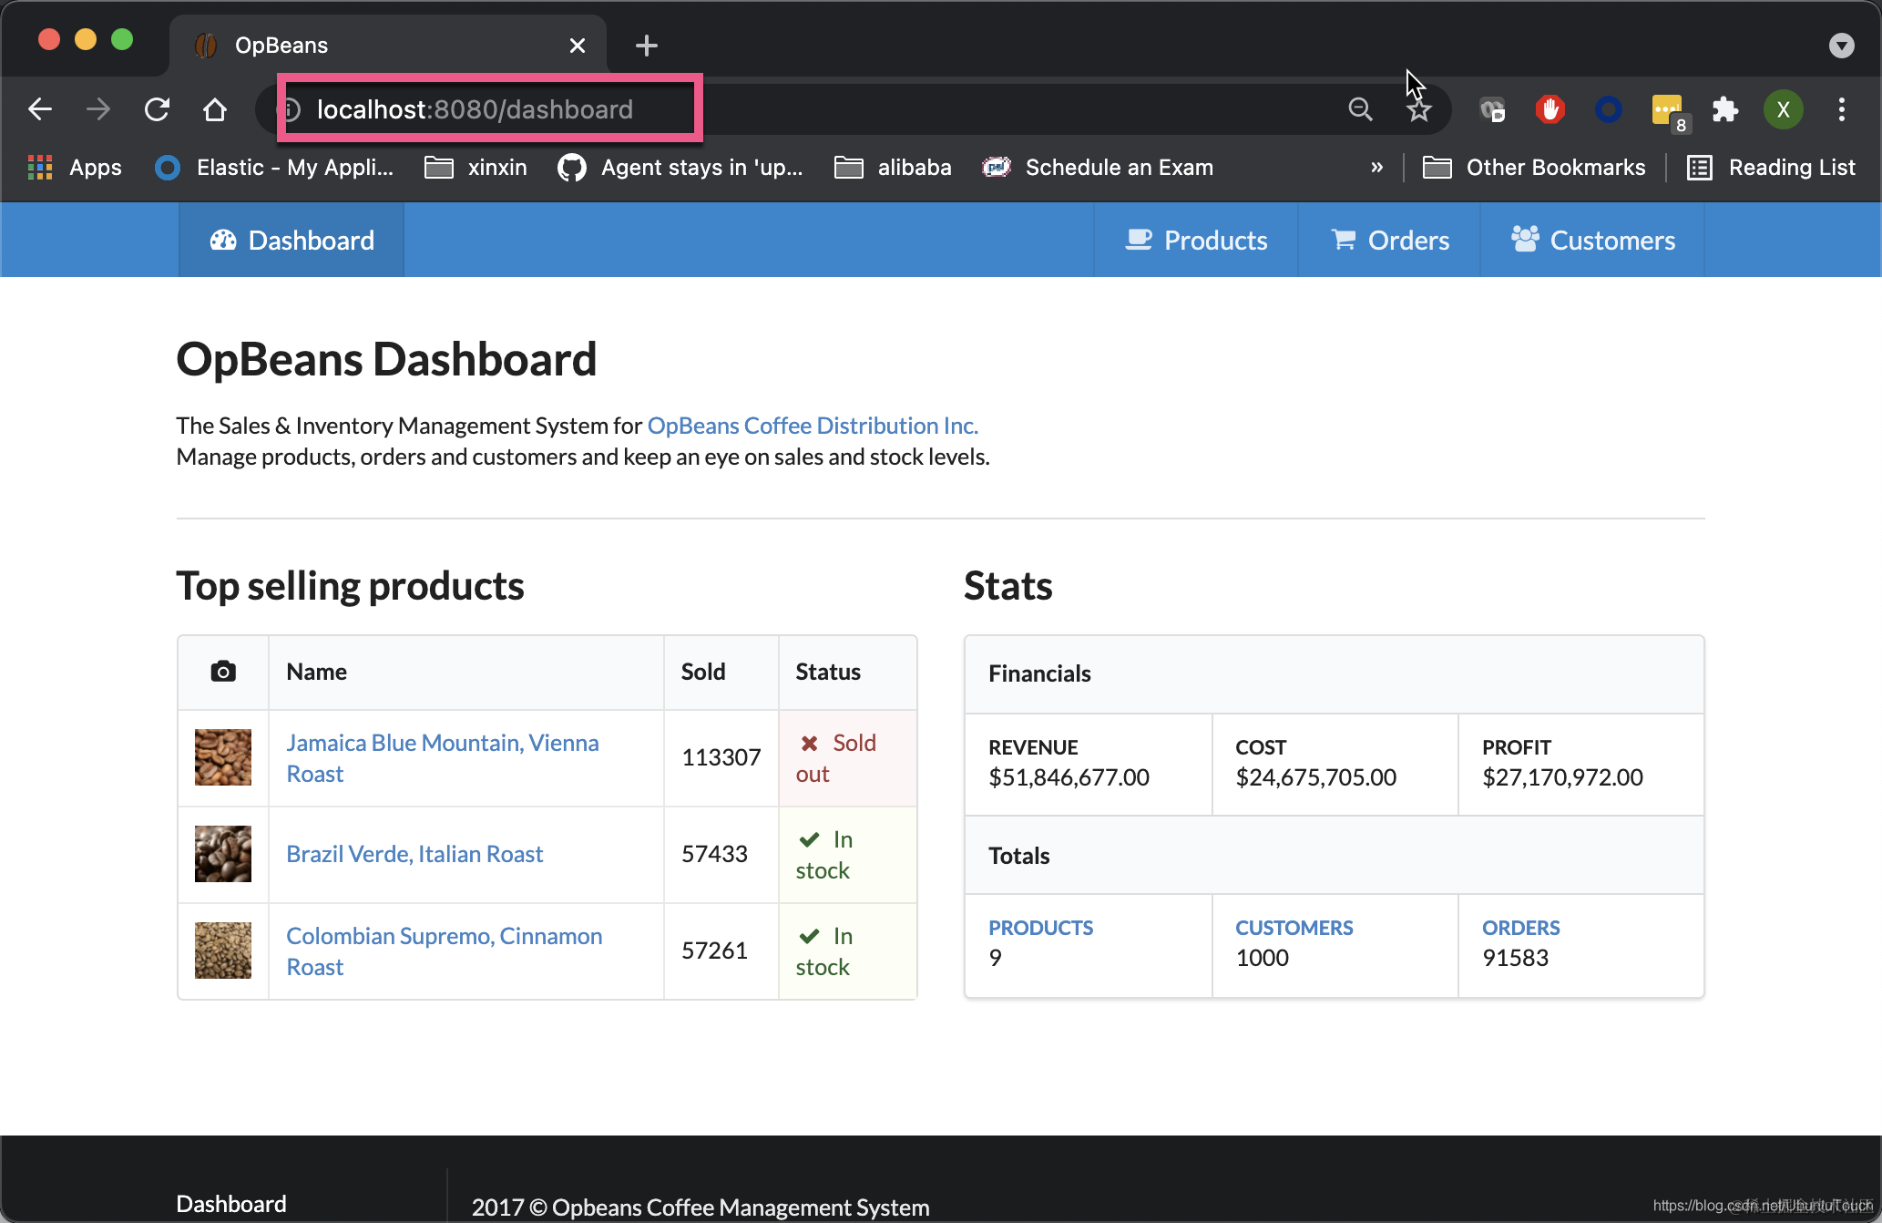Click the localhost address bar field
Viewport: 1882px width, 1223px height.
pos(474,110)
